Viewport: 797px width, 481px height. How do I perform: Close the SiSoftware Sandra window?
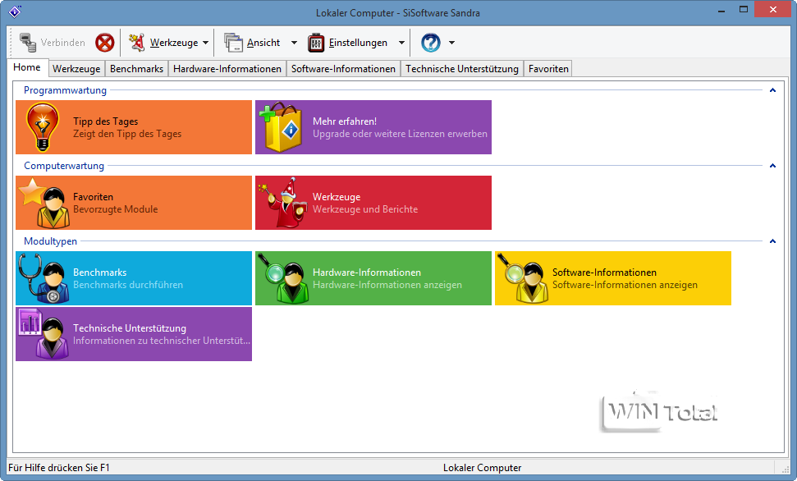click(772, 10)
